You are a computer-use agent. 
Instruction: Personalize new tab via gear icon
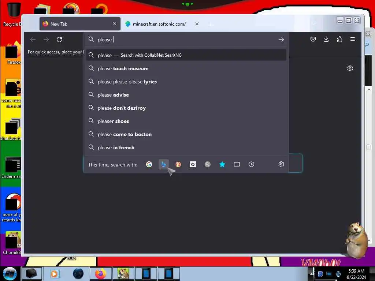tap(350, 68)
